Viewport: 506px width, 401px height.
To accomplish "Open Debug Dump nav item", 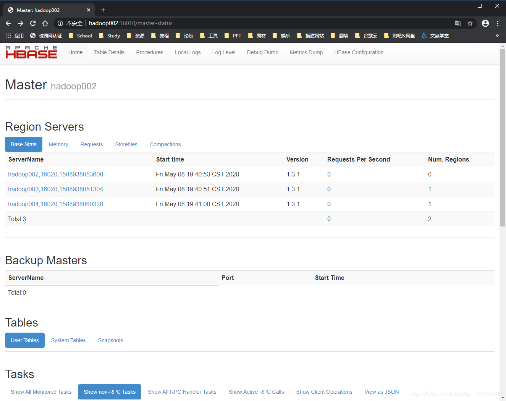I will (x=262, y=52).
